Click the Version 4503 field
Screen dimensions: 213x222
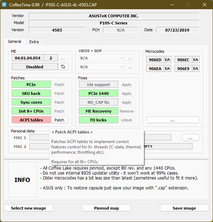[57, 30]
